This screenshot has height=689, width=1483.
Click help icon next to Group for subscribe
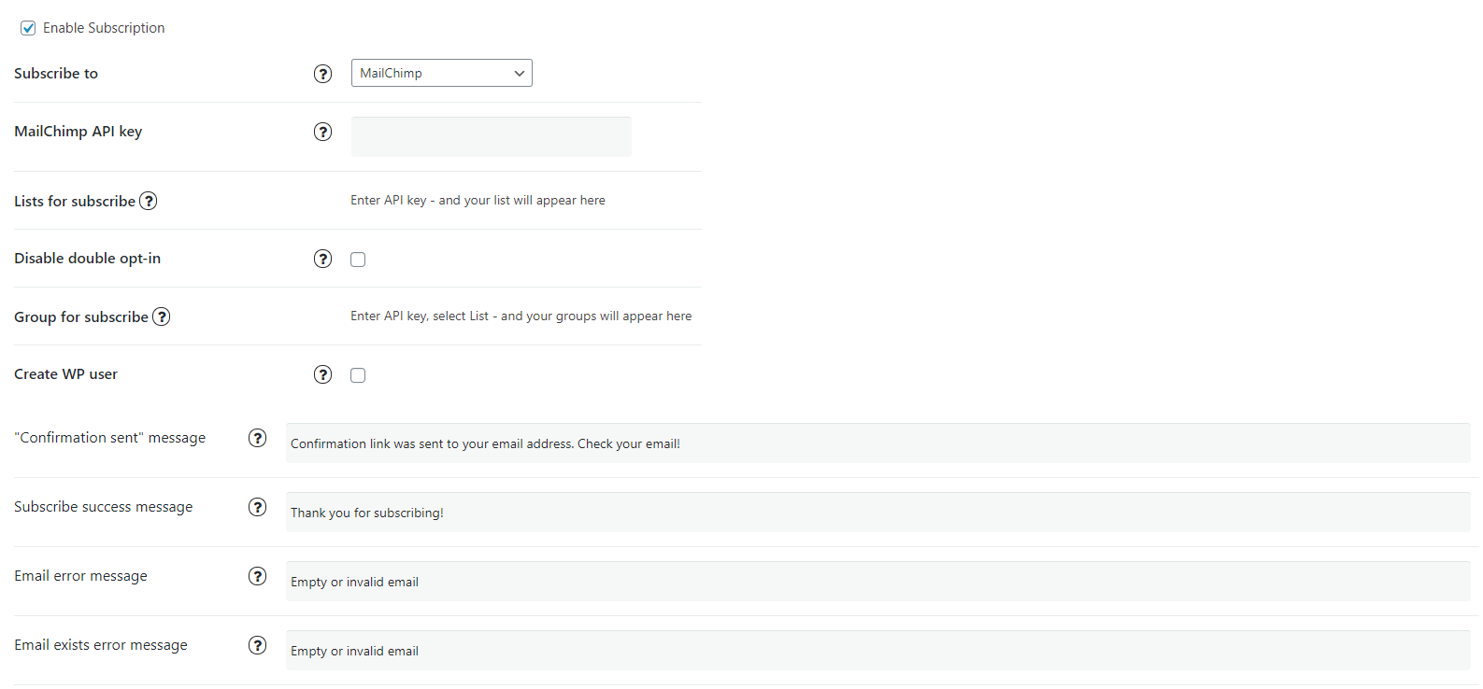pos(162,316)
